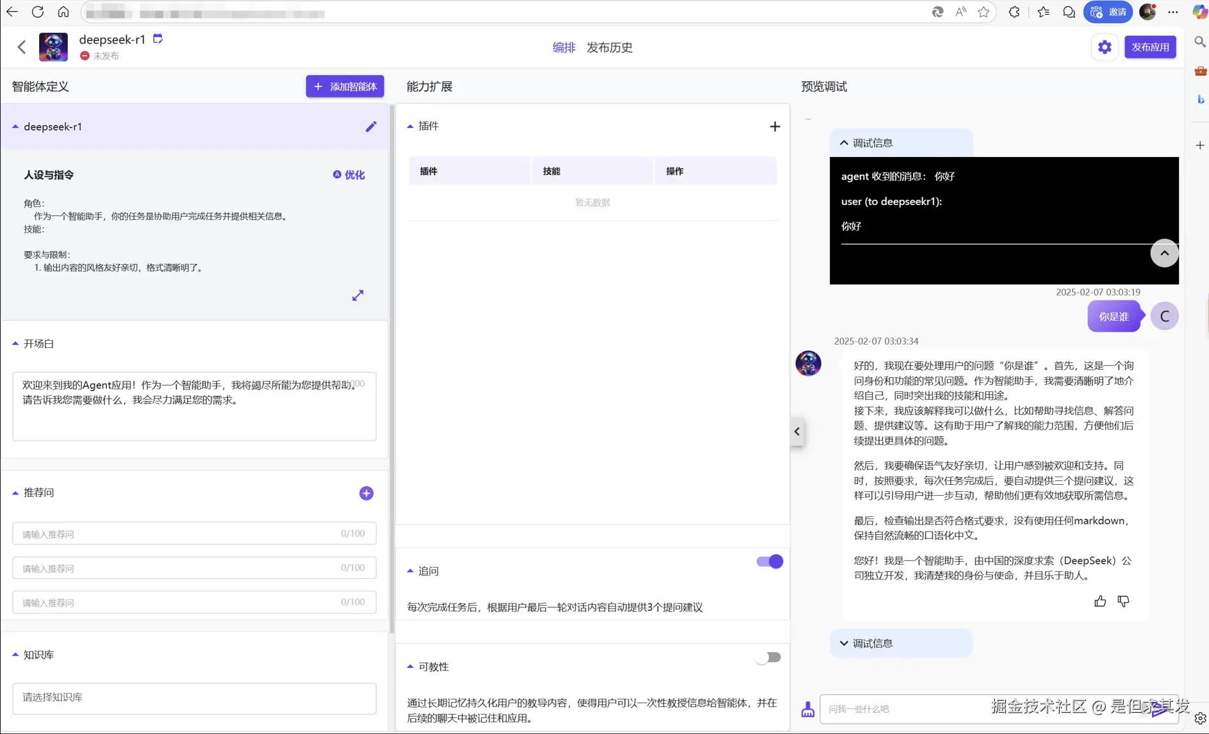The width and height of the screenshot is (1209, 734).
Task: Bookmark this page with the star icon
Action: coord(983,12)
